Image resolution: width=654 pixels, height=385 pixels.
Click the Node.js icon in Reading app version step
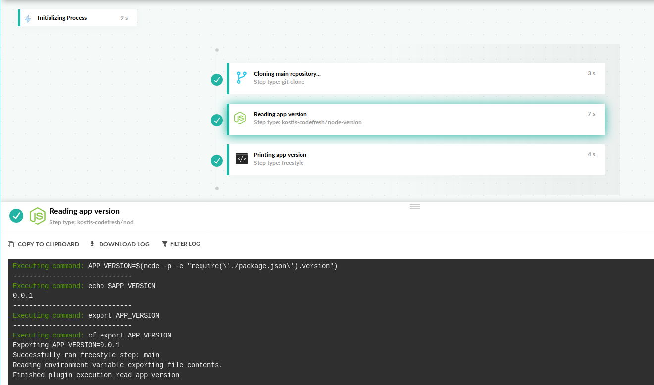(x=240, y=118)
